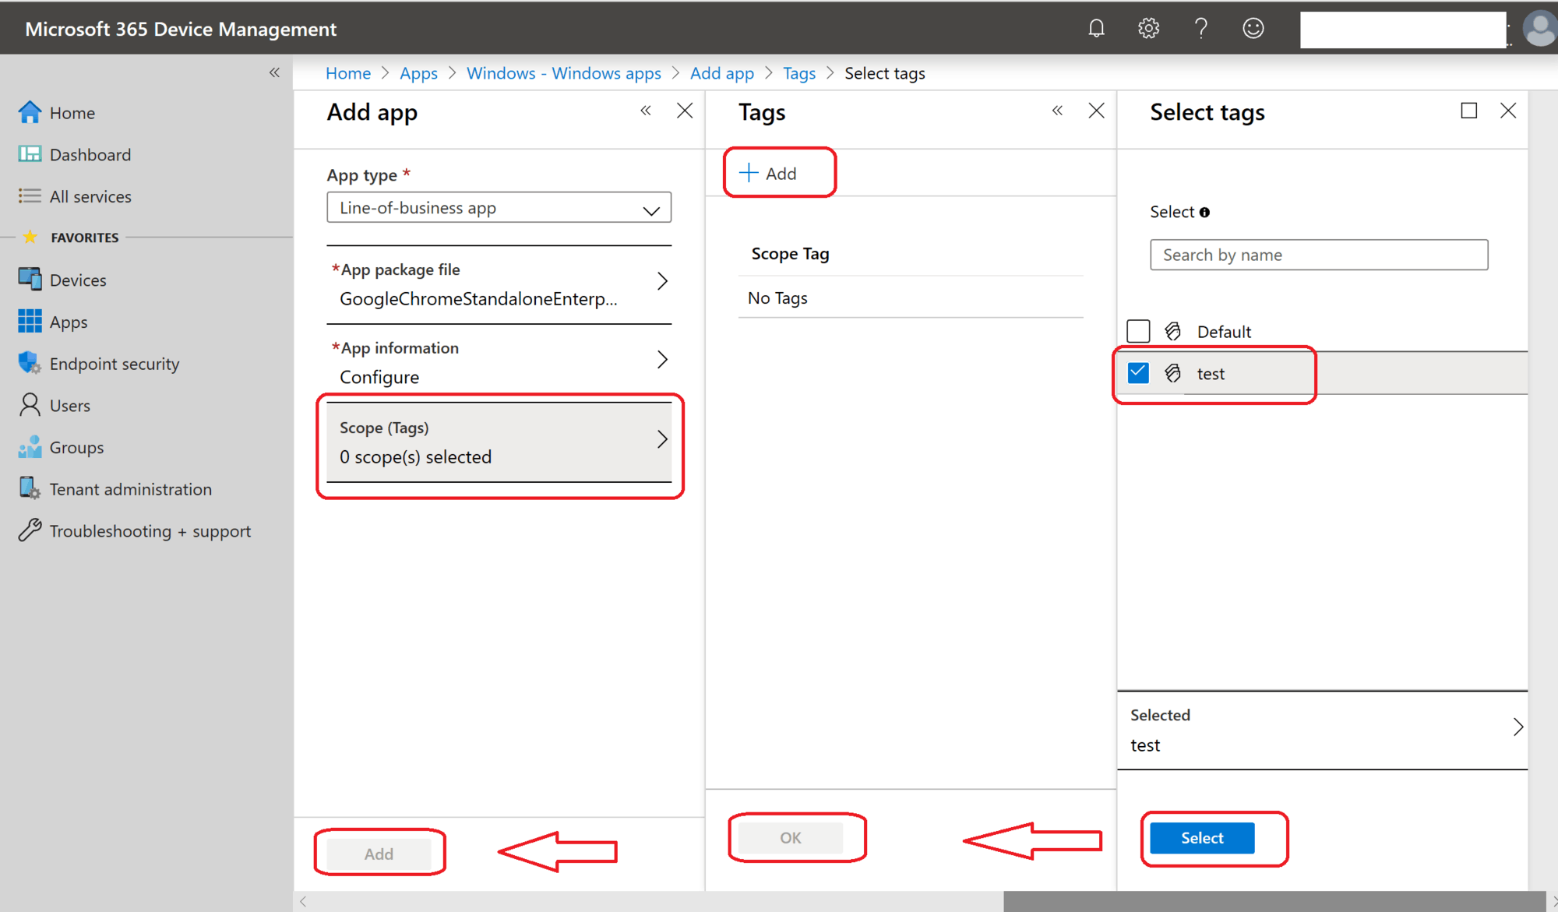Open the notifications bell icon
This screenshot has height=912, width=1558.
(1096, 29)
